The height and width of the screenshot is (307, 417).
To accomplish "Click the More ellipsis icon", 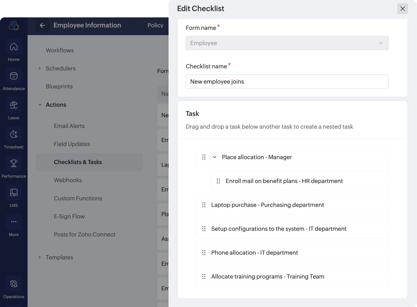I will point(14,222).
